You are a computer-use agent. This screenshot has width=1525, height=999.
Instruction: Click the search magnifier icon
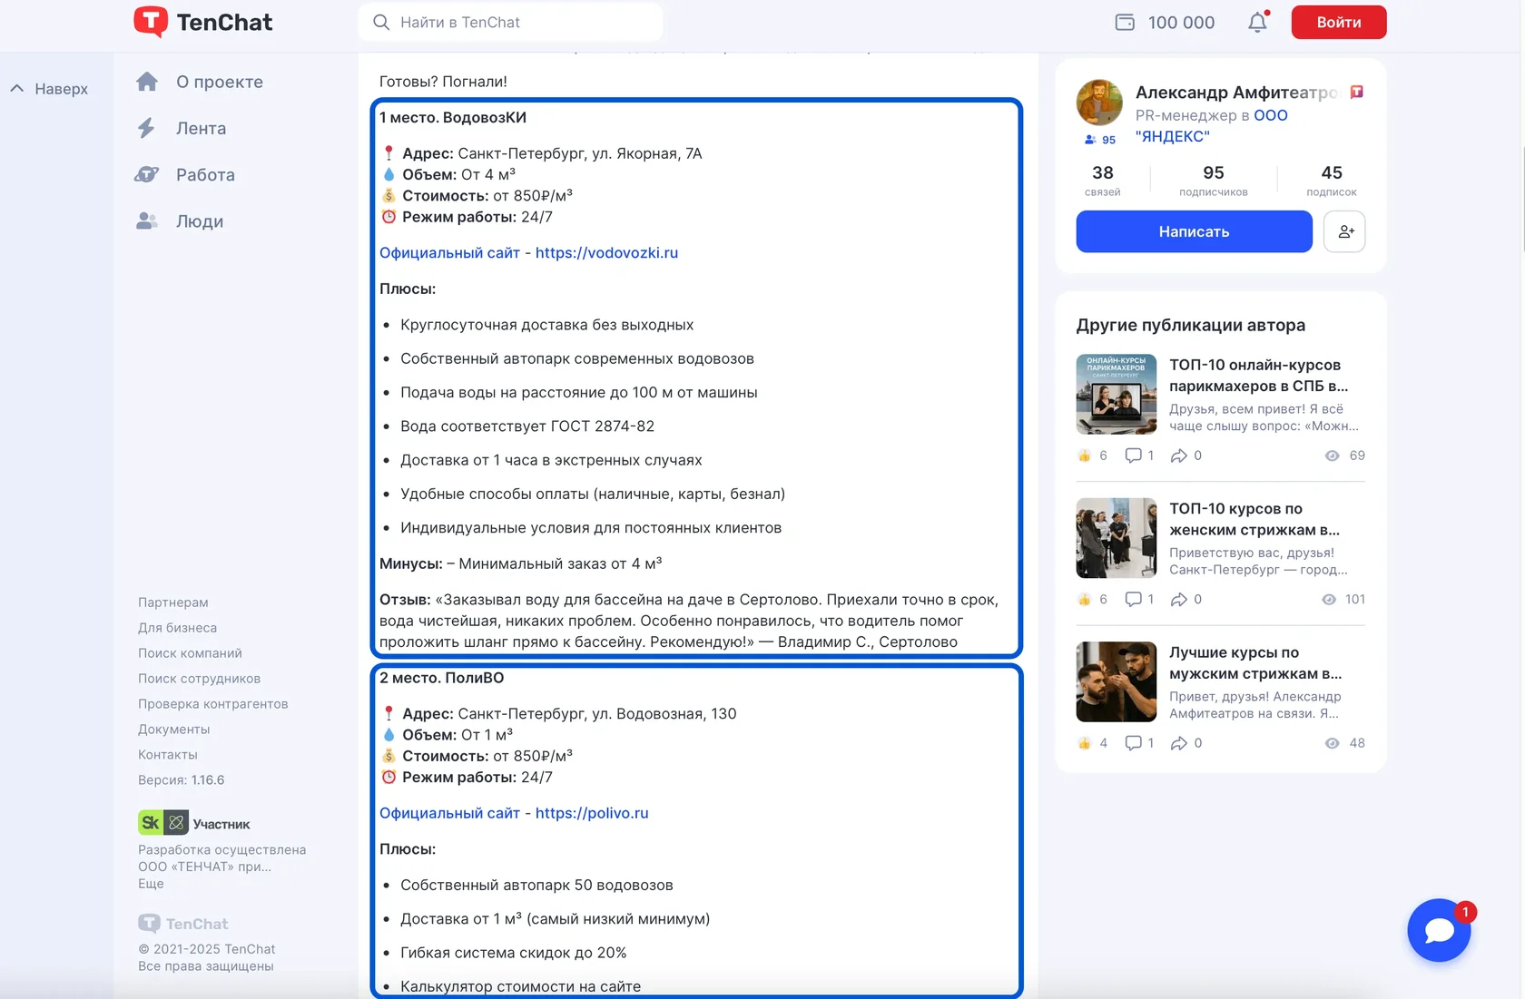point(381,22)
